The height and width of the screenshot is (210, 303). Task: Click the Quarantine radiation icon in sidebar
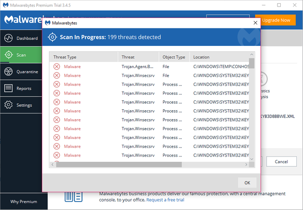(x=9, y=71)
